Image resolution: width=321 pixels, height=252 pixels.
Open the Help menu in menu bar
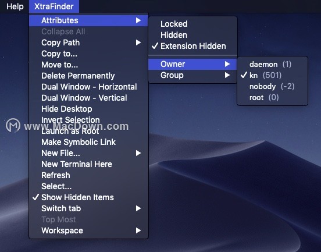coord(15,6)
